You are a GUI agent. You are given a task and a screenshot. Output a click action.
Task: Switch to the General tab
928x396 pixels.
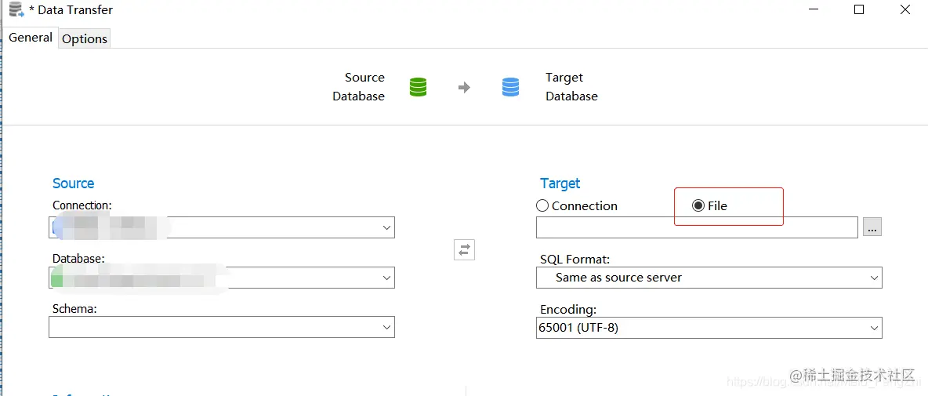pyautogui.click(x=31, y=38)
